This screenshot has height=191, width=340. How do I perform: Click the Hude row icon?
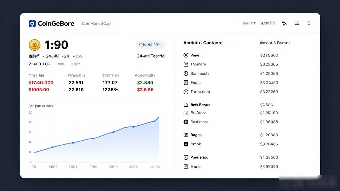click(186, 167)
